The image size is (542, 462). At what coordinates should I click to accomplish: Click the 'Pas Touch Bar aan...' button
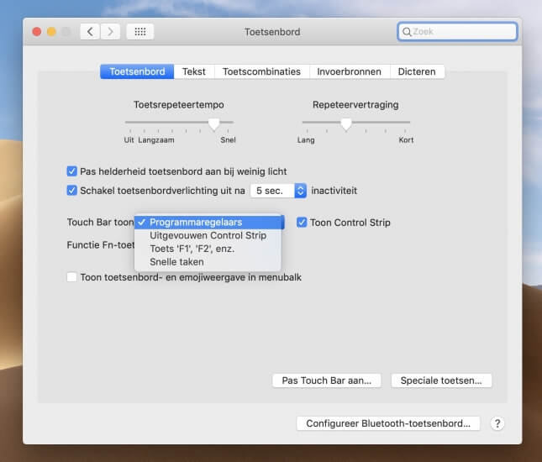(x=327, y=381)
